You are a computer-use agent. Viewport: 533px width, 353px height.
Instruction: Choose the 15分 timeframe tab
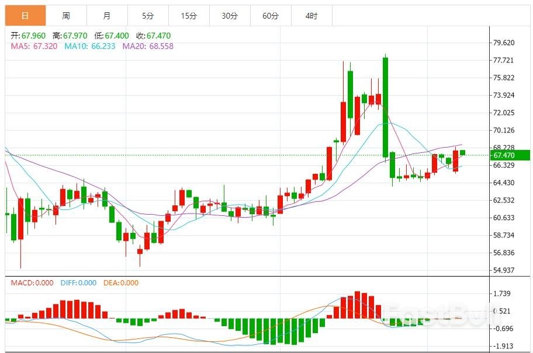click(189, 16)
